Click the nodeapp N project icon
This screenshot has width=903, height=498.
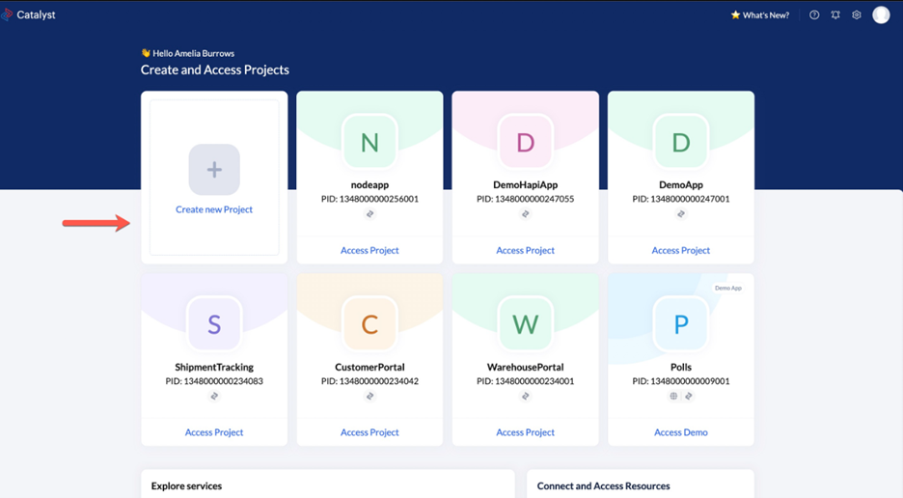tap(369, 143)
